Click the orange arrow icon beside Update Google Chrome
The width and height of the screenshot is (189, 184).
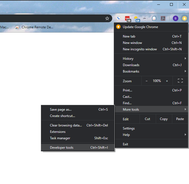[x=118, y=27]
